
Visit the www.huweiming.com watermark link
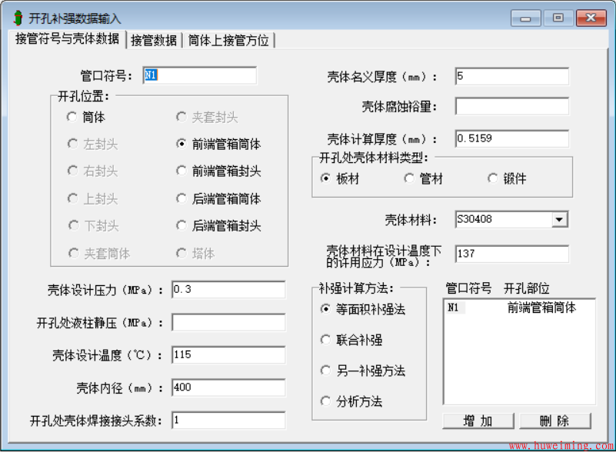(x=561, y=445)
